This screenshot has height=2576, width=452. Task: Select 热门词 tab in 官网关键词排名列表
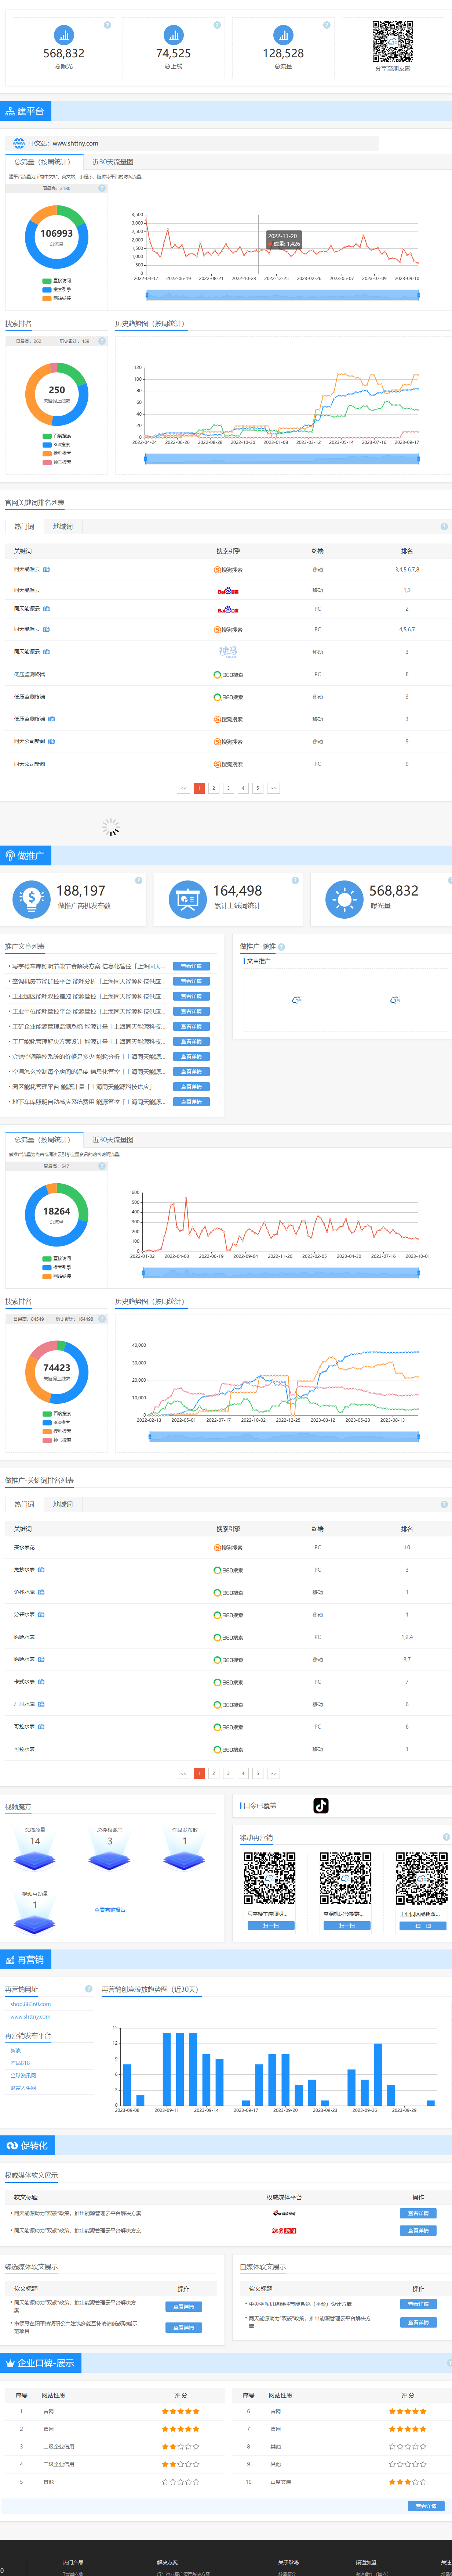[24, 526]
